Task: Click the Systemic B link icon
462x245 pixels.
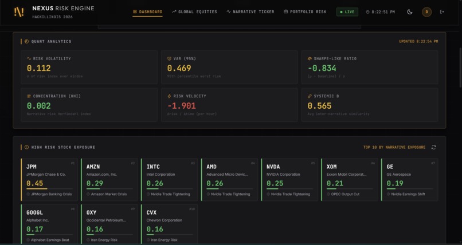Action: tap(310, 96)
